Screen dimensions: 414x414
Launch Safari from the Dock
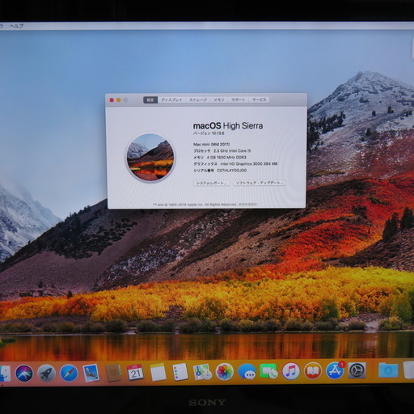[69, 374]
